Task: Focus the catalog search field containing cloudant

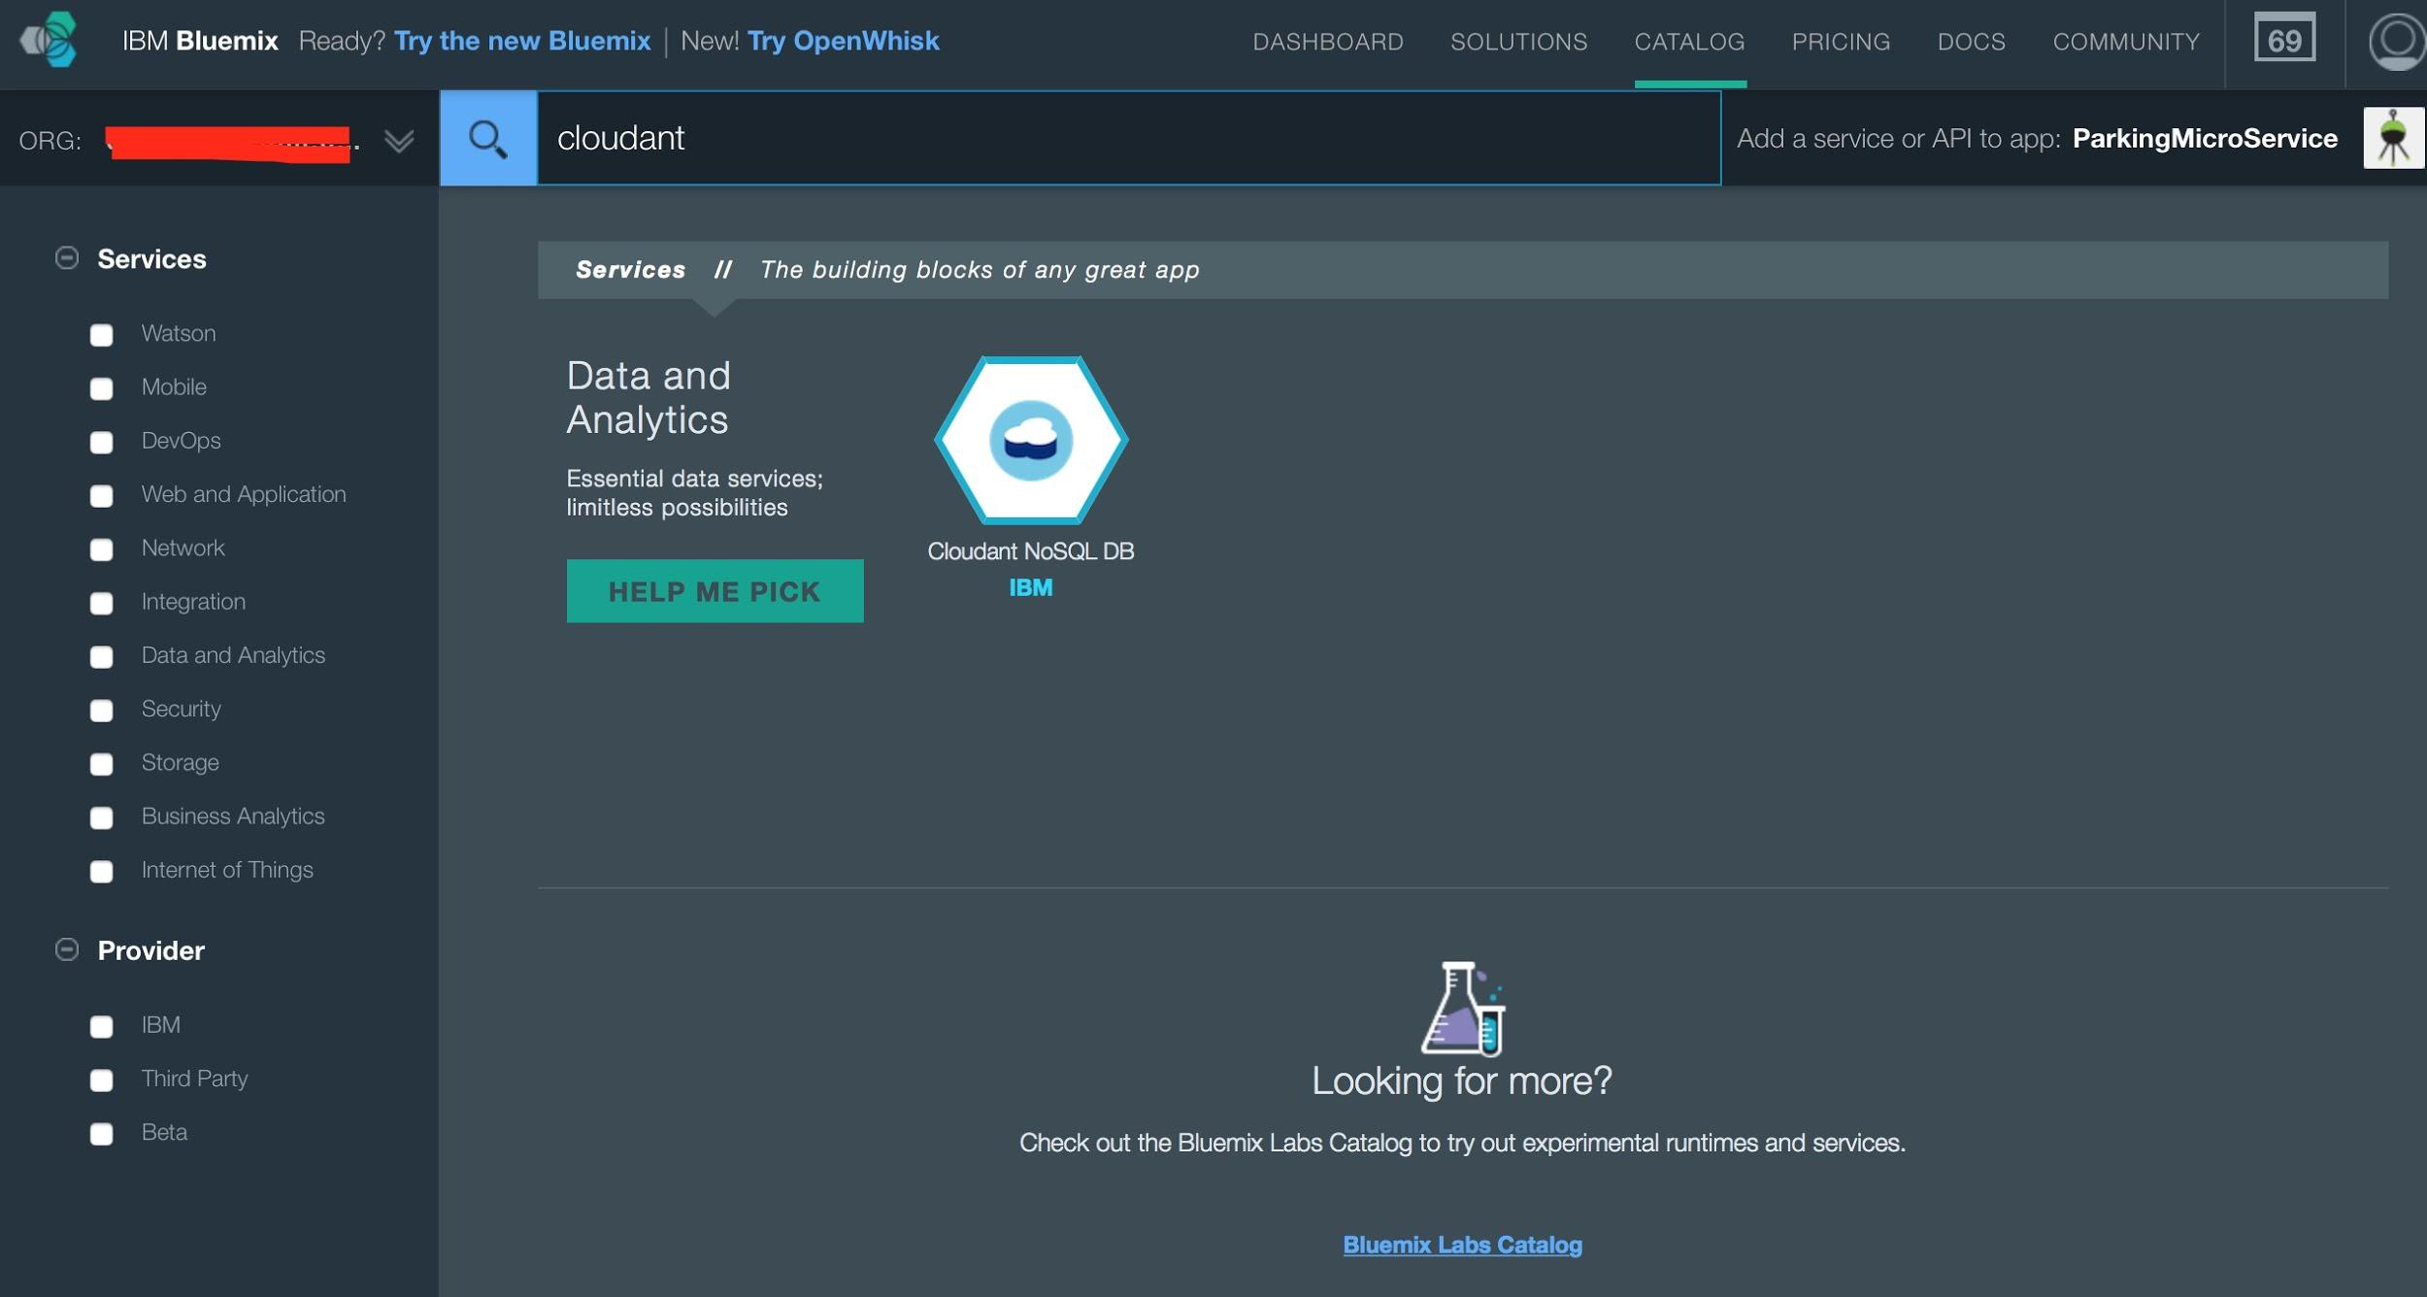Action: [x=1129, y=138]
